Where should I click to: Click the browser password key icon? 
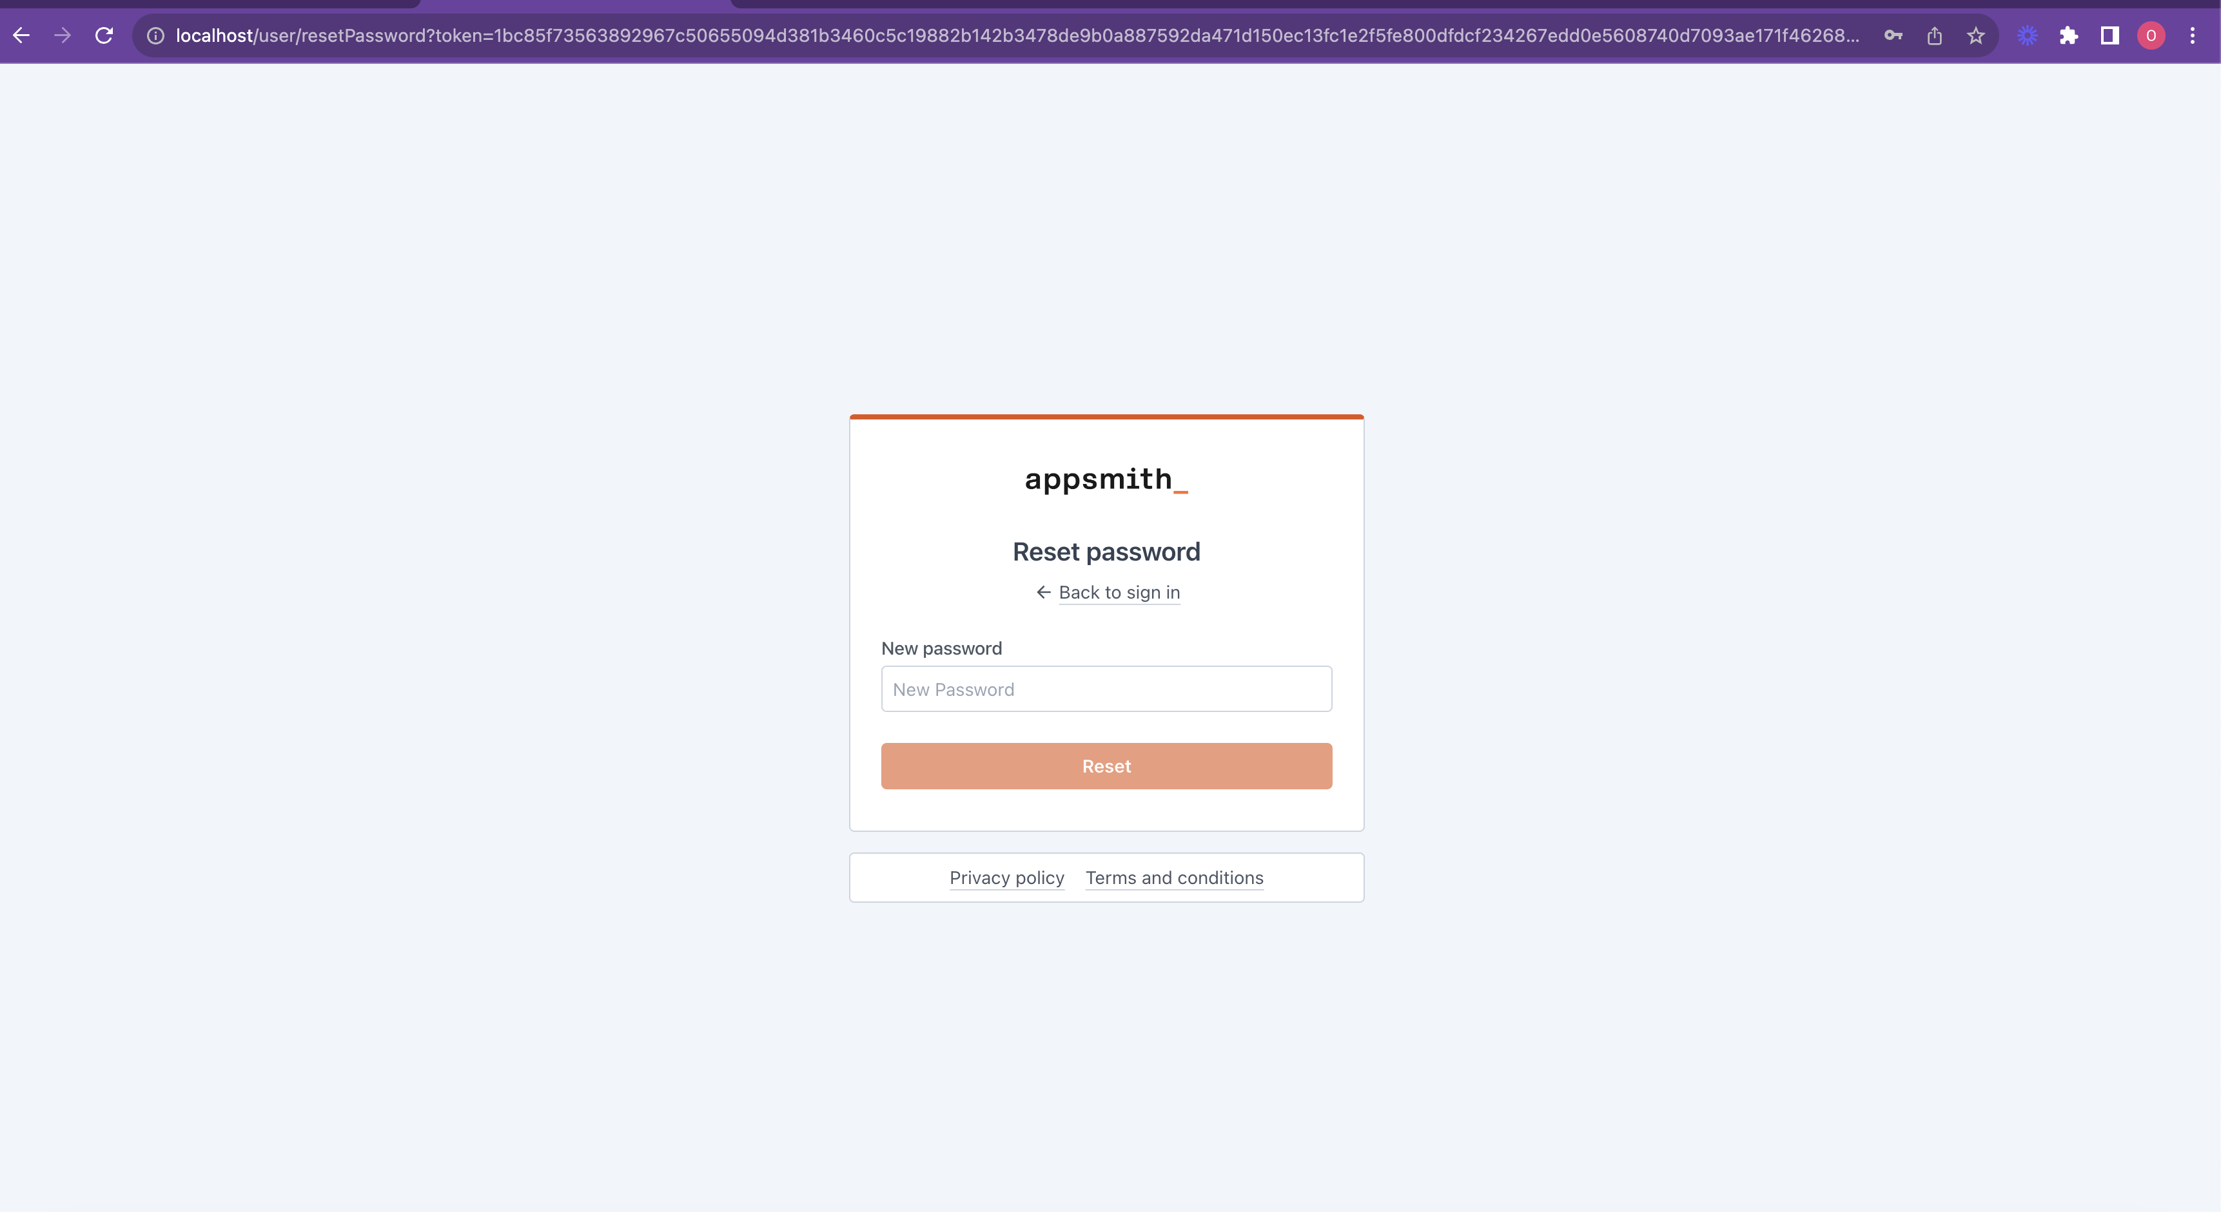[x=1893, y=34]
